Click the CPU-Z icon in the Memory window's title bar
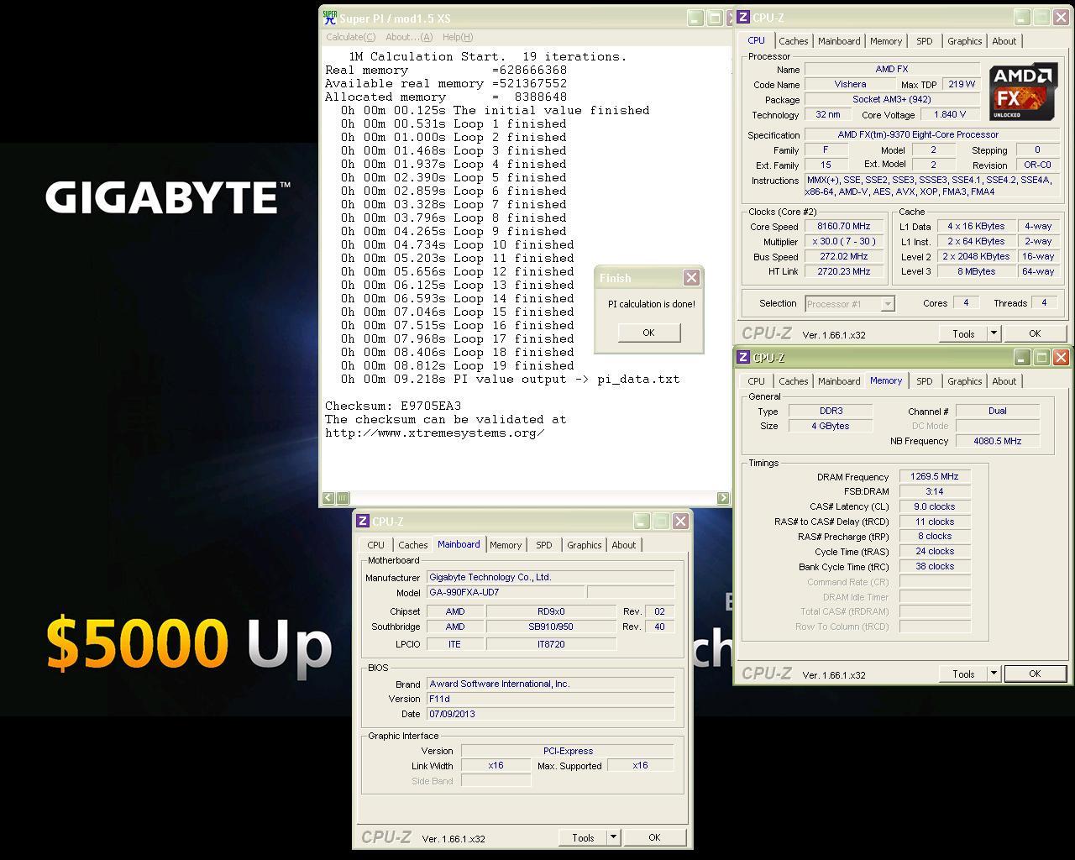The width and height of the screenshot is (1075, 860). click(743, 358)
